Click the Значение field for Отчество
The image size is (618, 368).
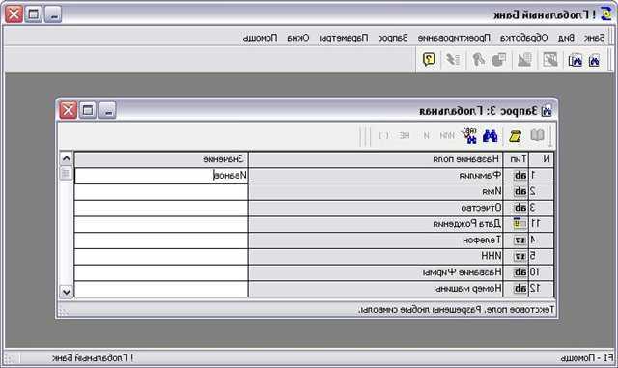click(x=161, y=209)
